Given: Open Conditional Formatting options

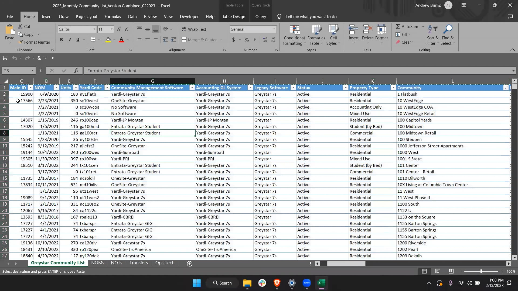Looking at the screenshot, I should point(294,34).
